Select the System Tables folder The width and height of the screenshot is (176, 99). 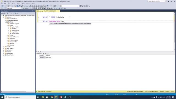[15, 27]
